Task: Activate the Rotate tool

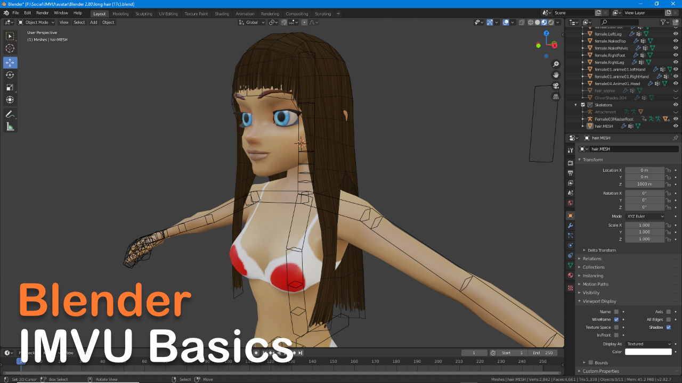Action: [x=10, y=75]
